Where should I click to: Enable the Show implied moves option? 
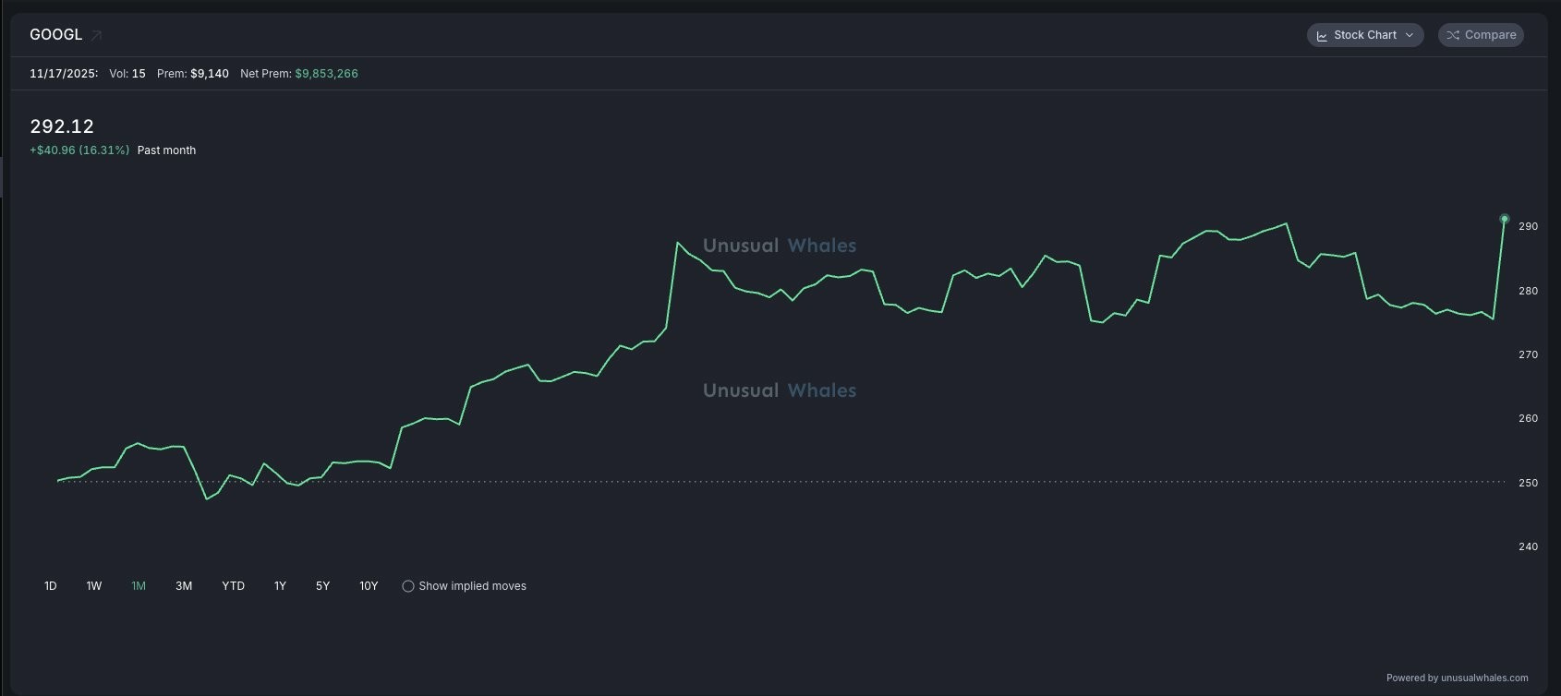pos(408,586)
